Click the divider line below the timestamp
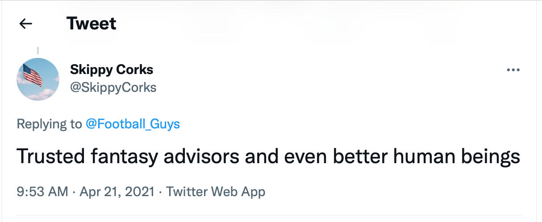 tap(268, 216)
